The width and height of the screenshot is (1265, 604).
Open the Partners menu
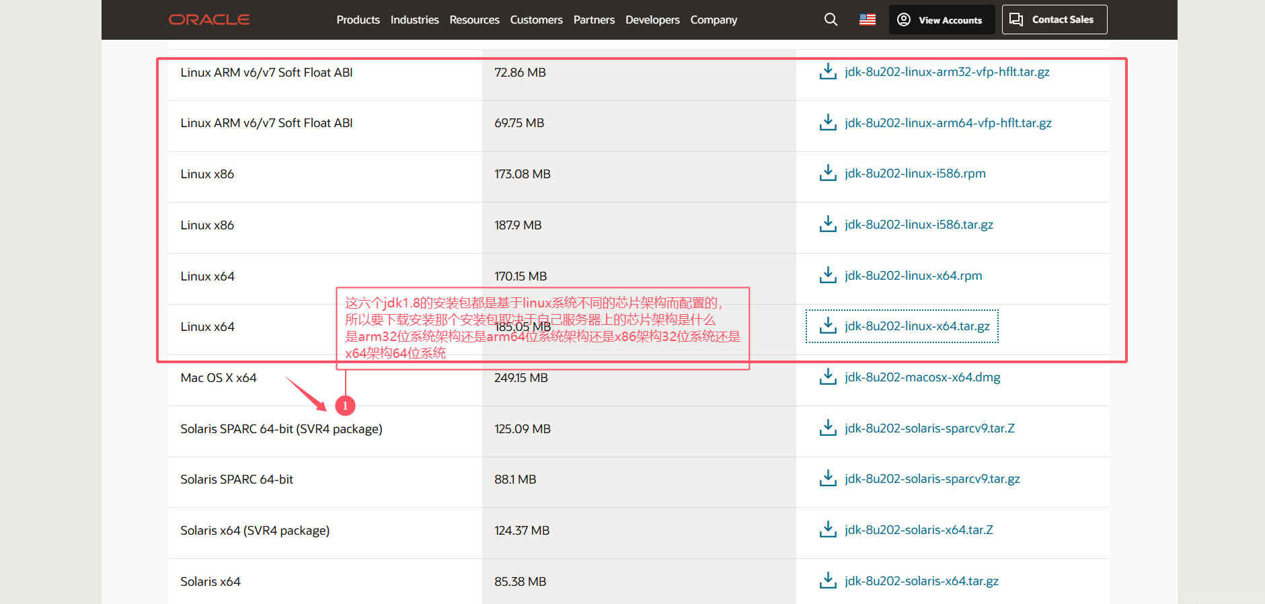(594, 20)
